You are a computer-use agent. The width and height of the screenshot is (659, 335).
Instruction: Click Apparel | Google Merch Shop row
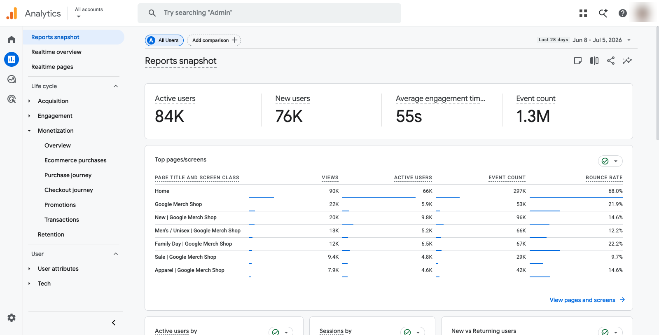(x=389, y=270)
